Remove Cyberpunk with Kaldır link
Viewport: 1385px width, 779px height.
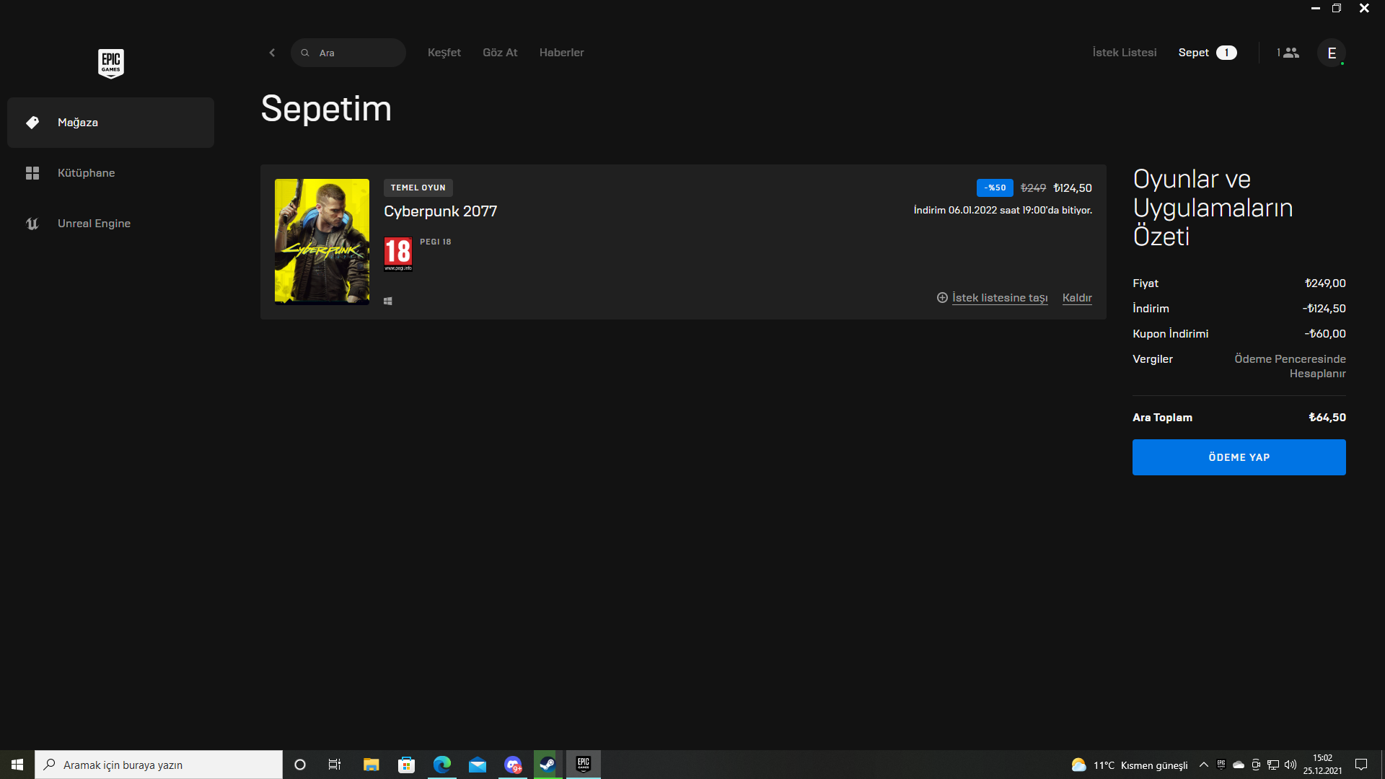tap(1077, 298)
